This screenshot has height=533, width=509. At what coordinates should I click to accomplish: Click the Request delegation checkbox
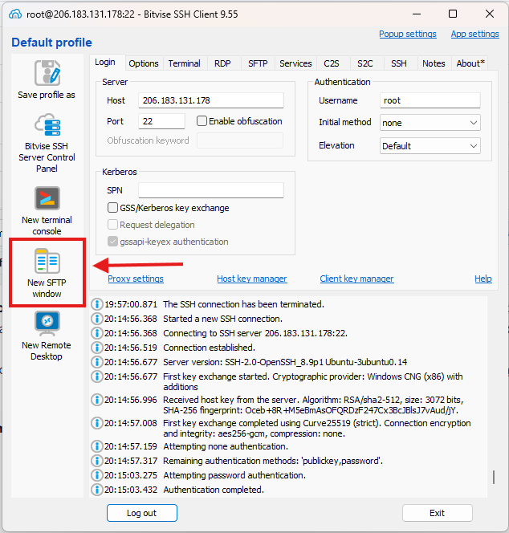(112, 225)
